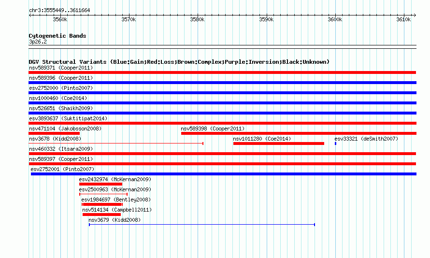
Task: Open nsv589398 (Cooper2011) variant label
Action: tap(213, 129)
